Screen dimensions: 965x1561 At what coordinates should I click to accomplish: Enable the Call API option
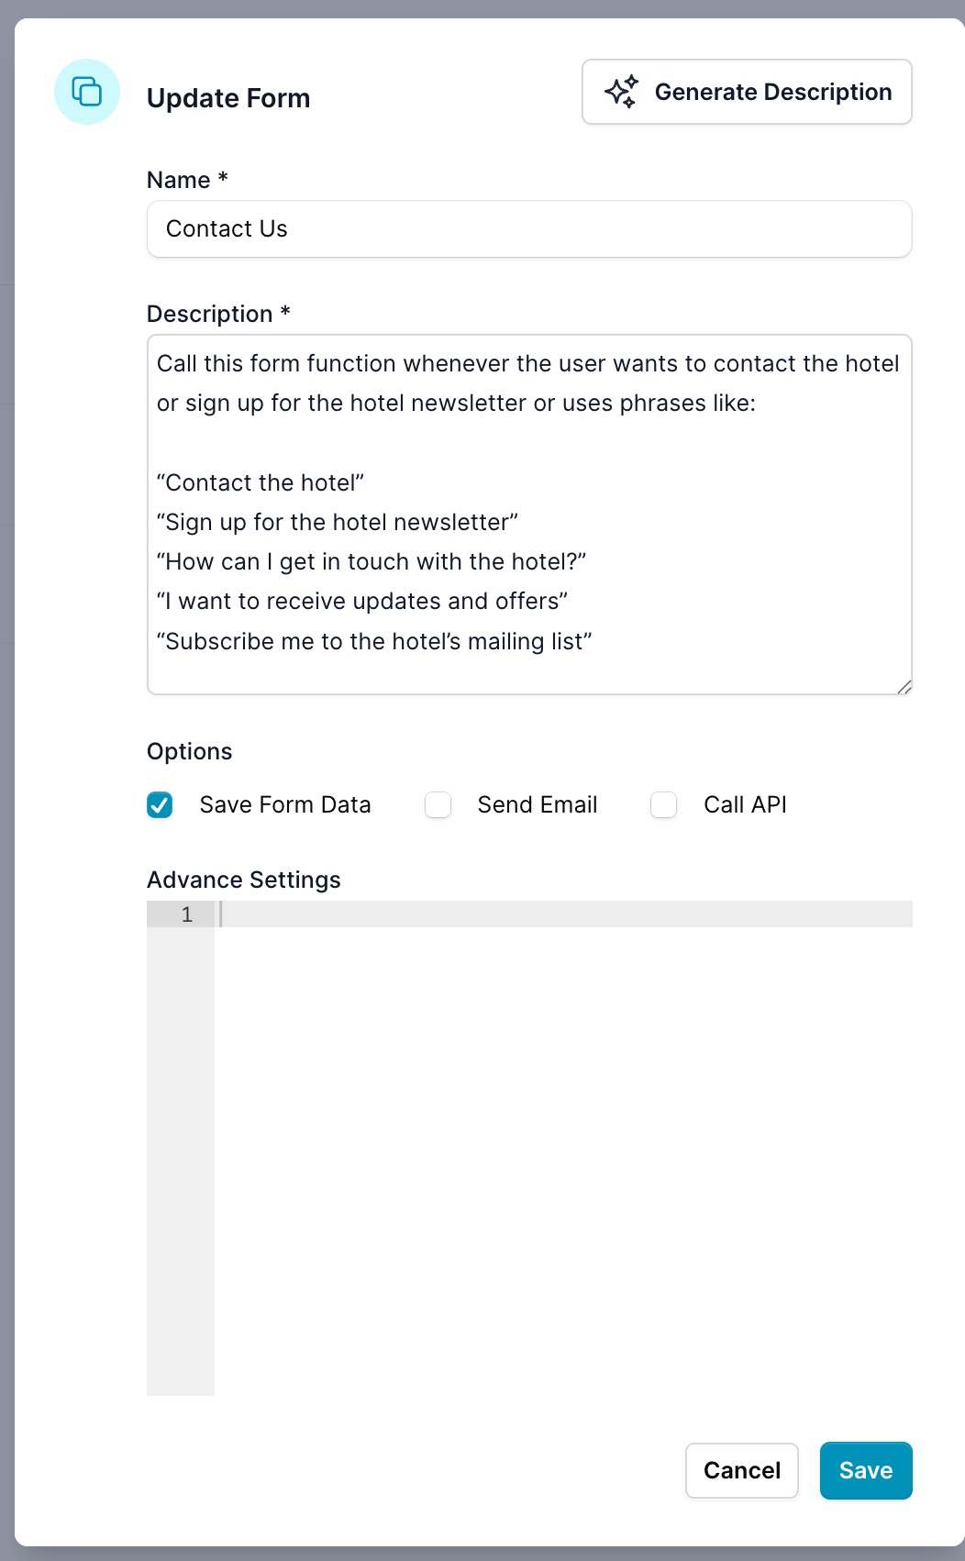coord(663,804)
